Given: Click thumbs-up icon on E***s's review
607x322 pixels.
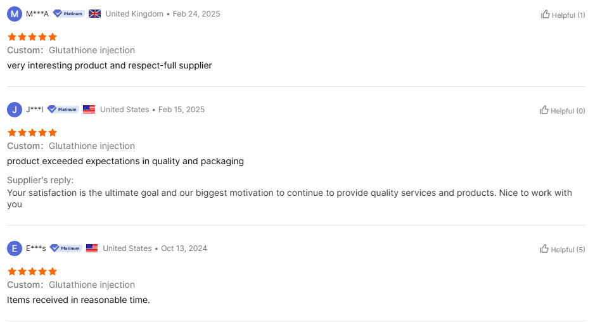Looking at the screenshot, I should 544,249.
